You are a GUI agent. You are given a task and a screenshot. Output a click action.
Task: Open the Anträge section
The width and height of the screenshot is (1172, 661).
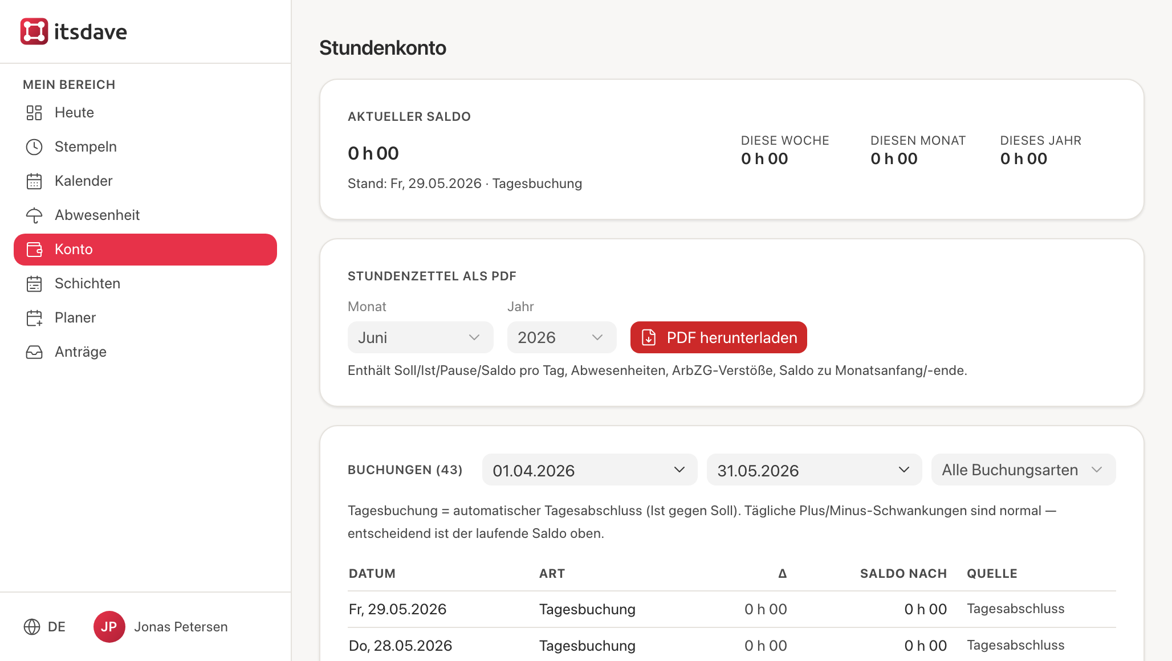pyautogui.click(x=145, y=352)
